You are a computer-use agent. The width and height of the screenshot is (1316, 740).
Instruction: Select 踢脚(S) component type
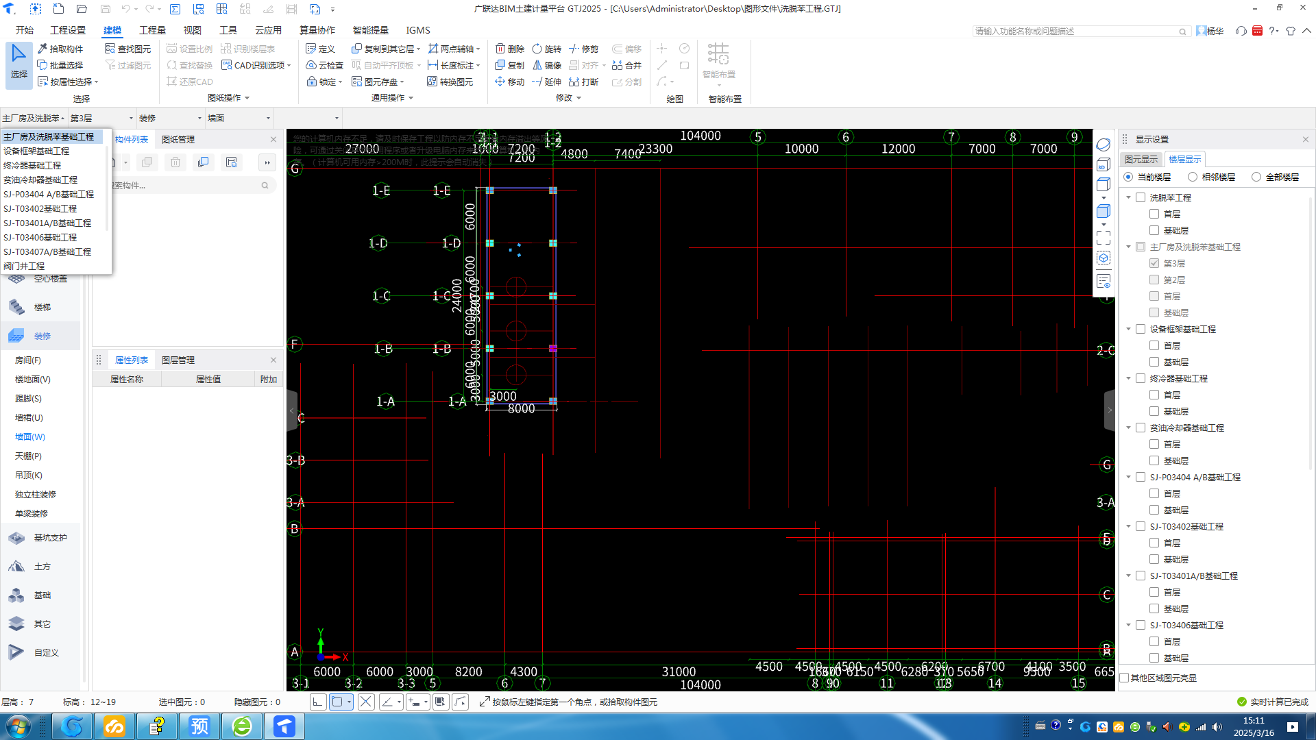[28, 398]
